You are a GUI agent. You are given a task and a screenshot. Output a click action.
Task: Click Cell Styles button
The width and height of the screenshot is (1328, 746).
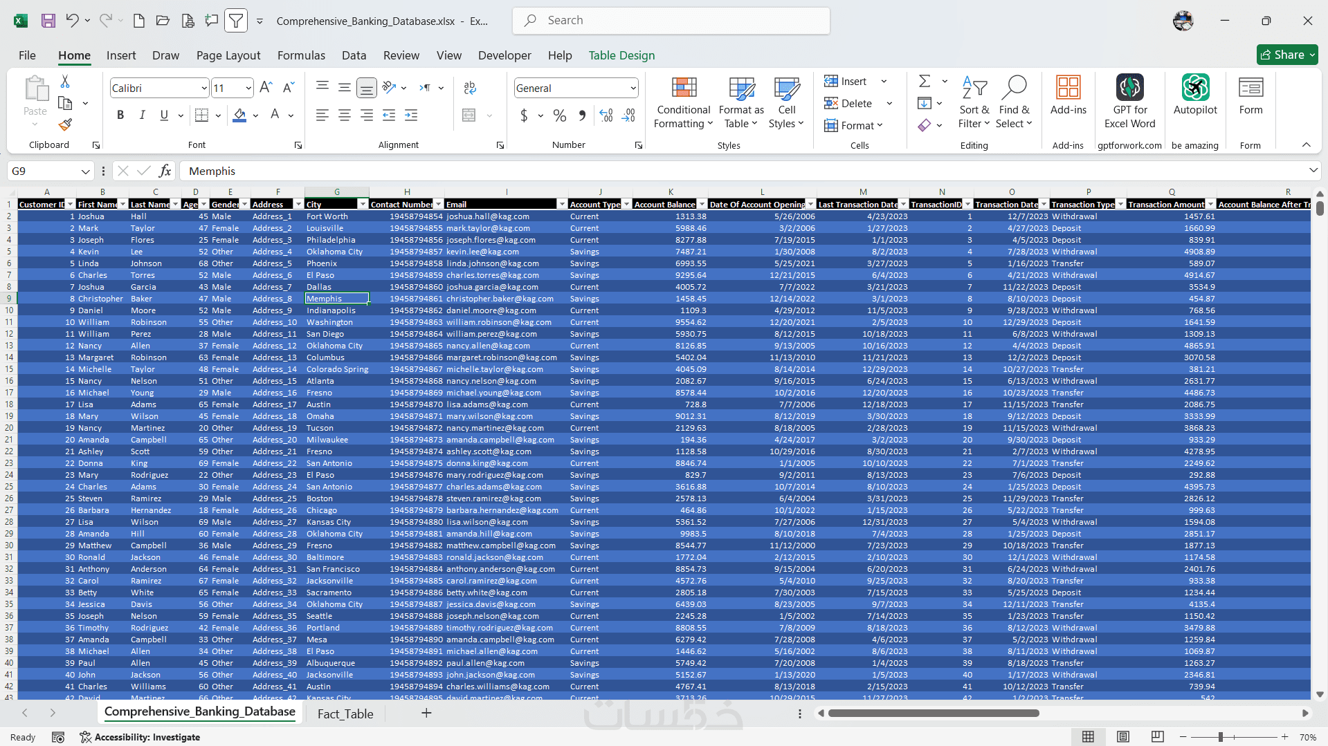pos(787,102)
